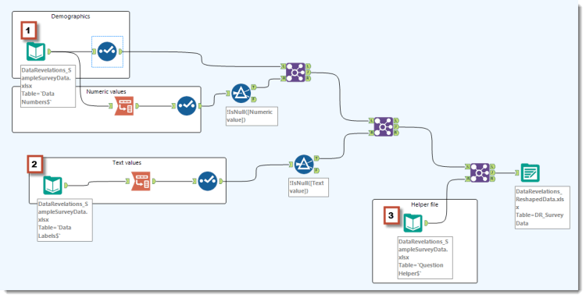Select the middle Join tool

click(x=384, y=126)
